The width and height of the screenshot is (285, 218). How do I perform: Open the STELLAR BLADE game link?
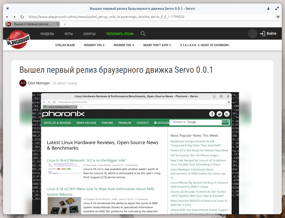(65, 45)
